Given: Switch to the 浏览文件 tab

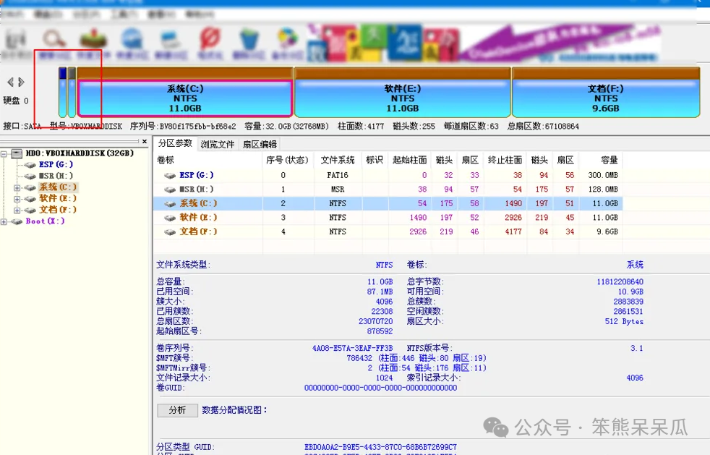Looking at the screenshot, I should click(217, 143).
